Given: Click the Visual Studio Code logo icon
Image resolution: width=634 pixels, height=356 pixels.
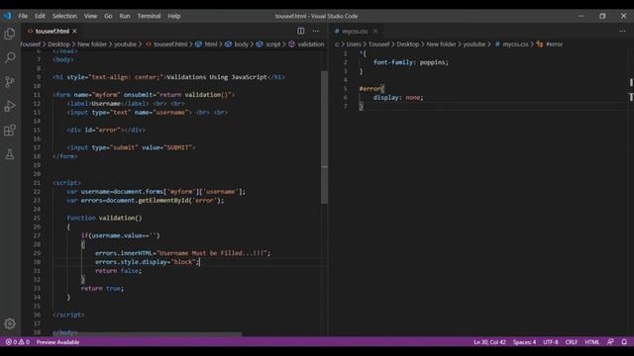Looking at the screenshot, I should pos(7,16).
